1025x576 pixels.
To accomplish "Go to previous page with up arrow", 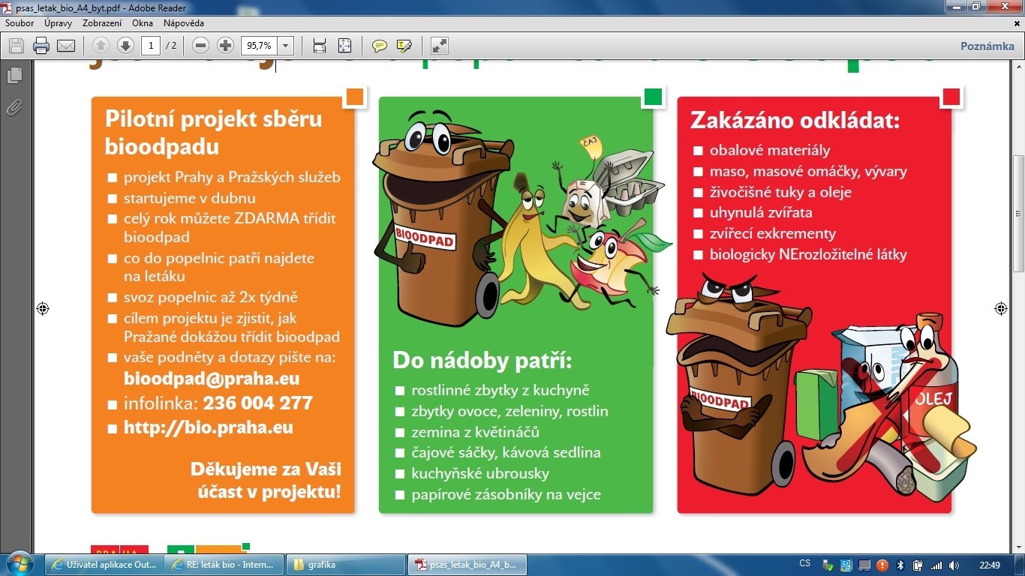I will (x=101, y=46).
